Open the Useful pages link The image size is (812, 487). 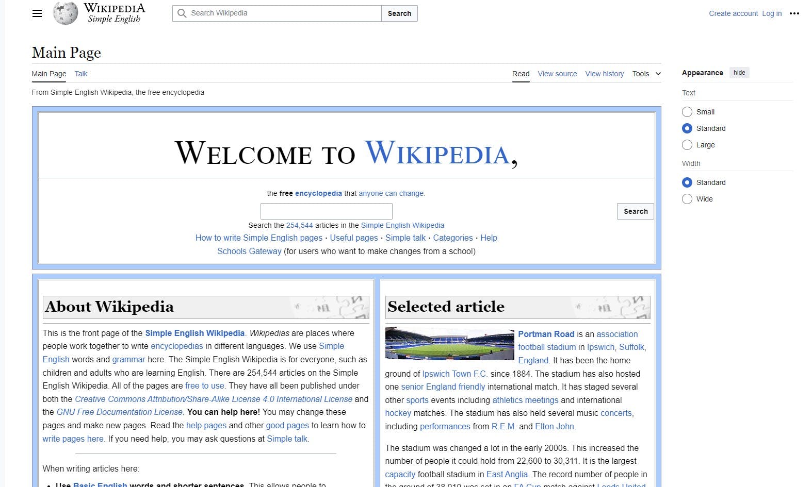point(354,238)
